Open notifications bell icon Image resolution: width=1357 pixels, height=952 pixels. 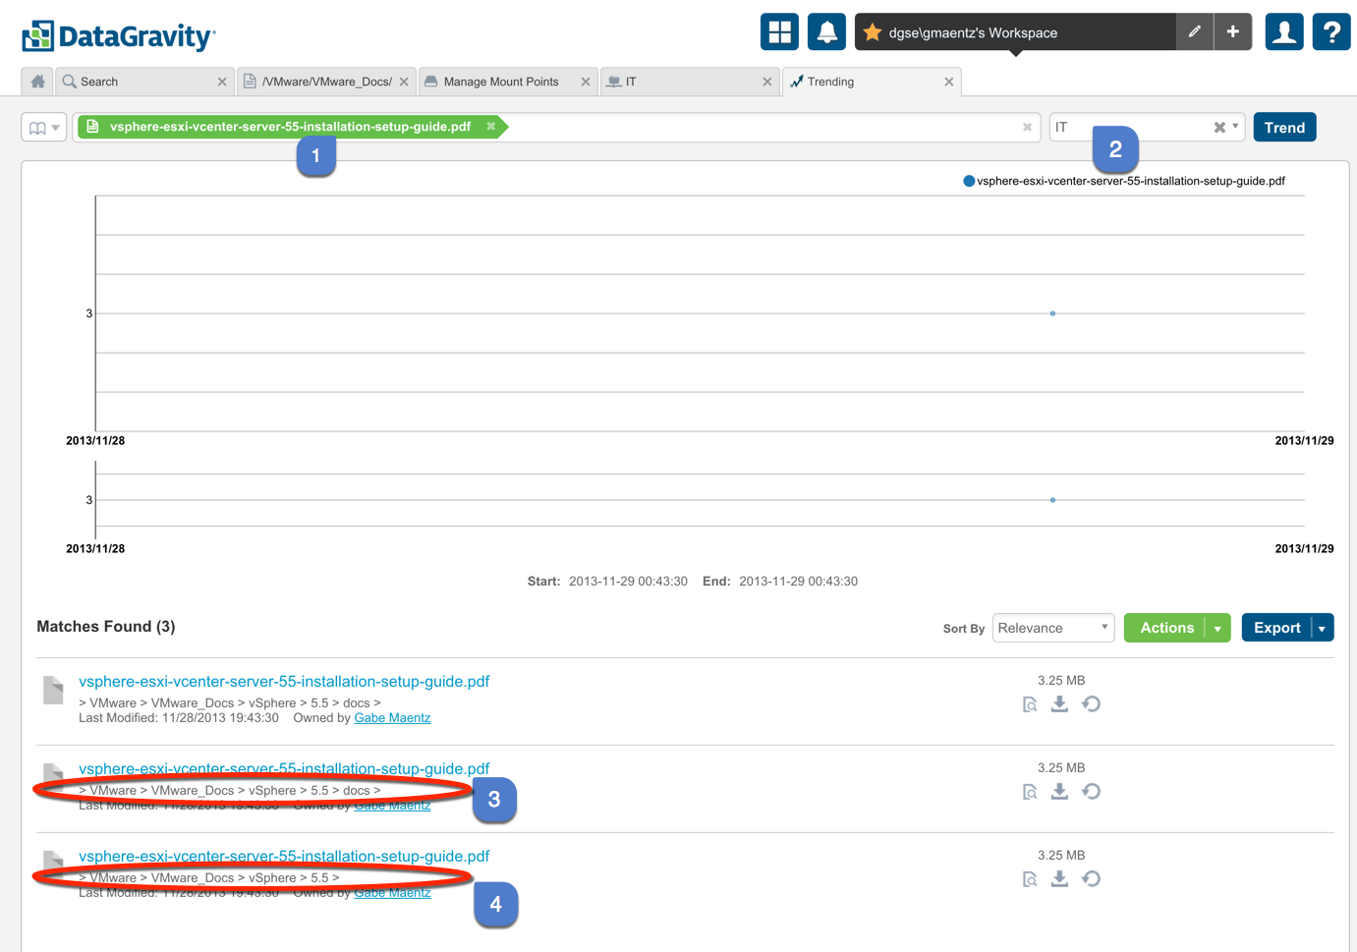(x=826, y=31)
